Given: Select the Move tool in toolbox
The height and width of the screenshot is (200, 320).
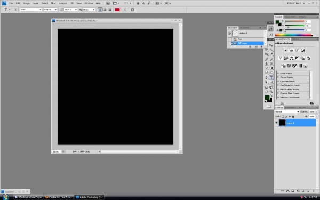Looking at the screenshot, I should pos(271,45).
